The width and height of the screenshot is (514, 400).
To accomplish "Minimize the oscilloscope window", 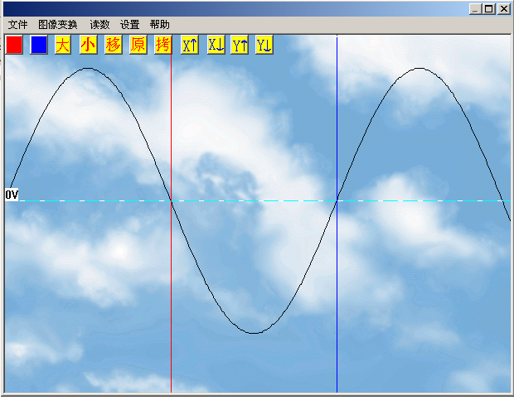I will coord(475,9).
